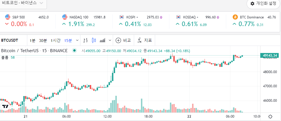Switch to 30분 interval

[43, 41]
